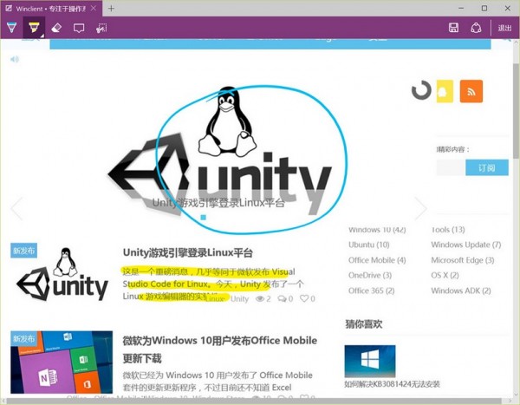Click the horizontal scrollbar at bottom
Image resolution: width=520 pixels, height=405 pixels.
(254, 402)
